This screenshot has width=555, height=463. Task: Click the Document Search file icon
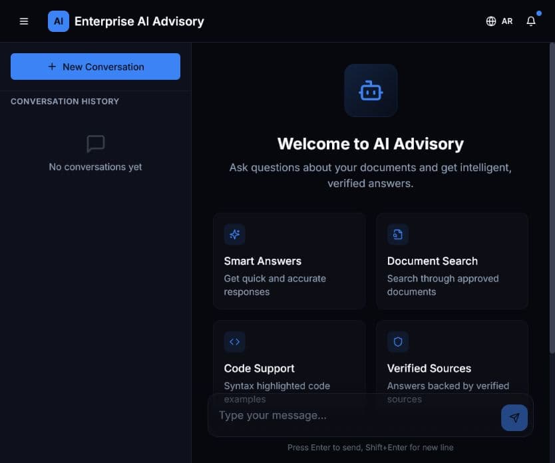(398, 234)
